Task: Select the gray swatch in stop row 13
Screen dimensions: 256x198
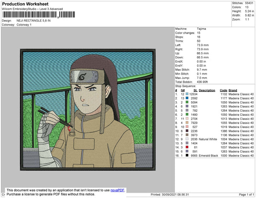Action: coord(187,143)
